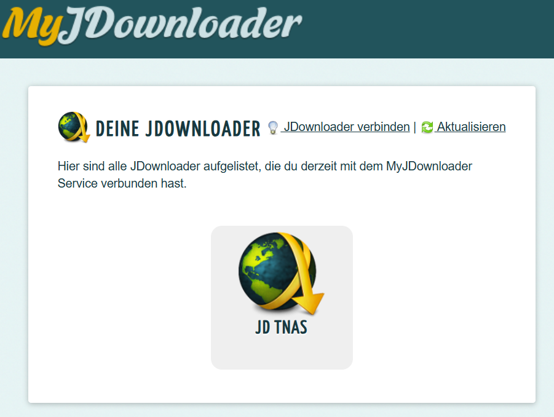Viewport: 554px width, 417px height.
Task: Click the light blue page background below the header
Action: pyautogui.click(x=277, y=71)
